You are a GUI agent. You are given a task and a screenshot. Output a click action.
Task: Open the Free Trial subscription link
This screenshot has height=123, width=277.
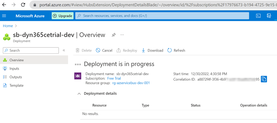[114, 78]
